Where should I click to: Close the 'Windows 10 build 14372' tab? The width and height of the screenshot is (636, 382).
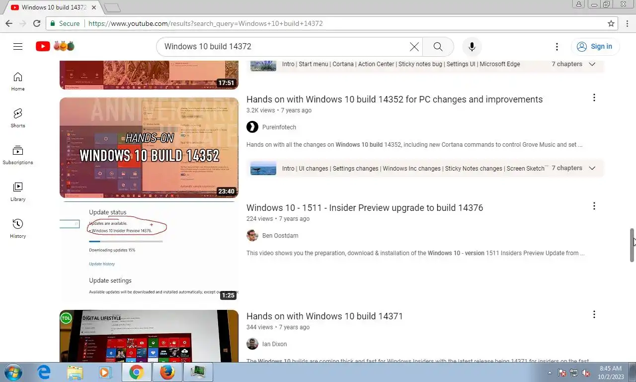pyautogui.click(x=94, y=7)
